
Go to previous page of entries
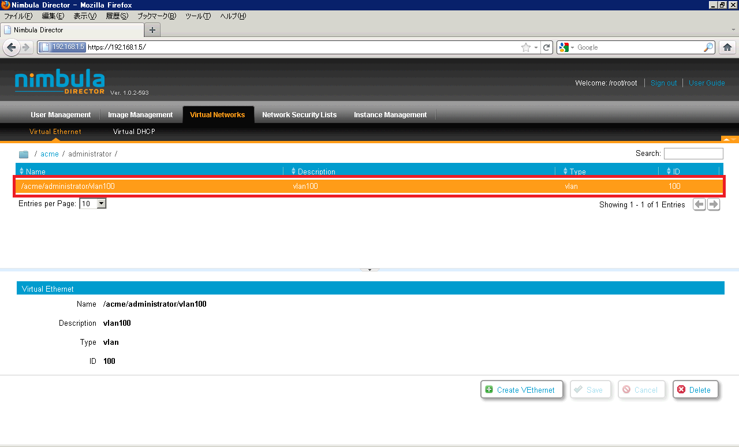click(699, 204)
